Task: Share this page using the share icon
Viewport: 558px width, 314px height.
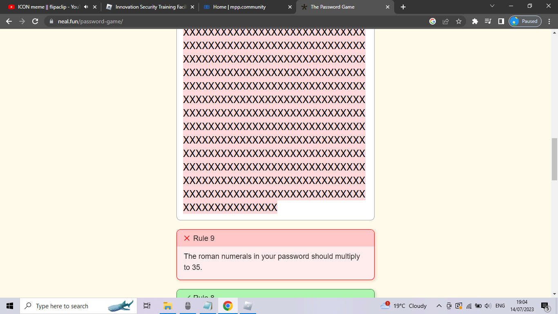Action: [x=446, y=21]
